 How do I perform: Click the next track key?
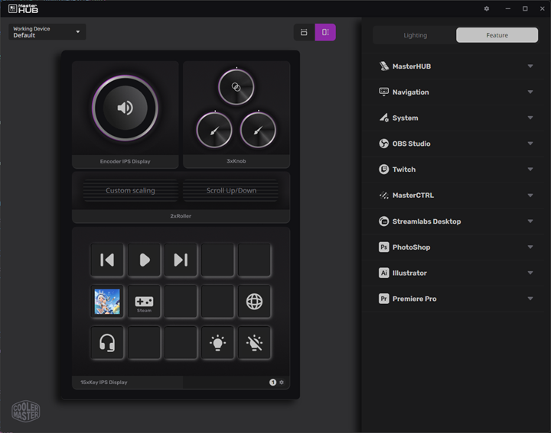[181, 260]
